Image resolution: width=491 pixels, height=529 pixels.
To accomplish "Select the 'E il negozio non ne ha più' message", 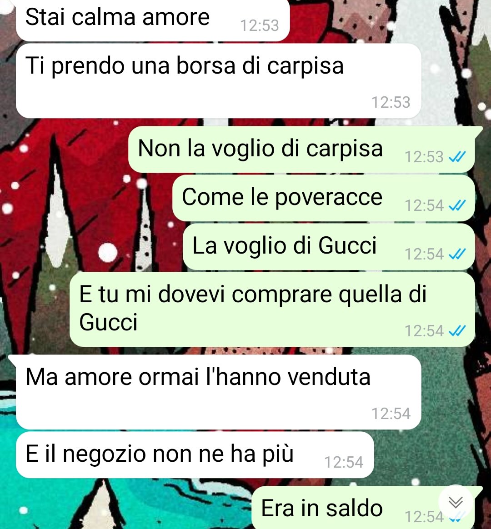I will (195, 455).
